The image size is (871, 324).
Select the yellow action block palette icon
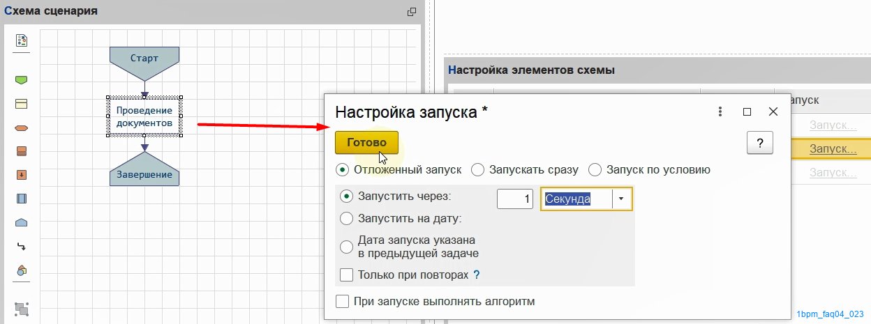[x=21, y=104]
